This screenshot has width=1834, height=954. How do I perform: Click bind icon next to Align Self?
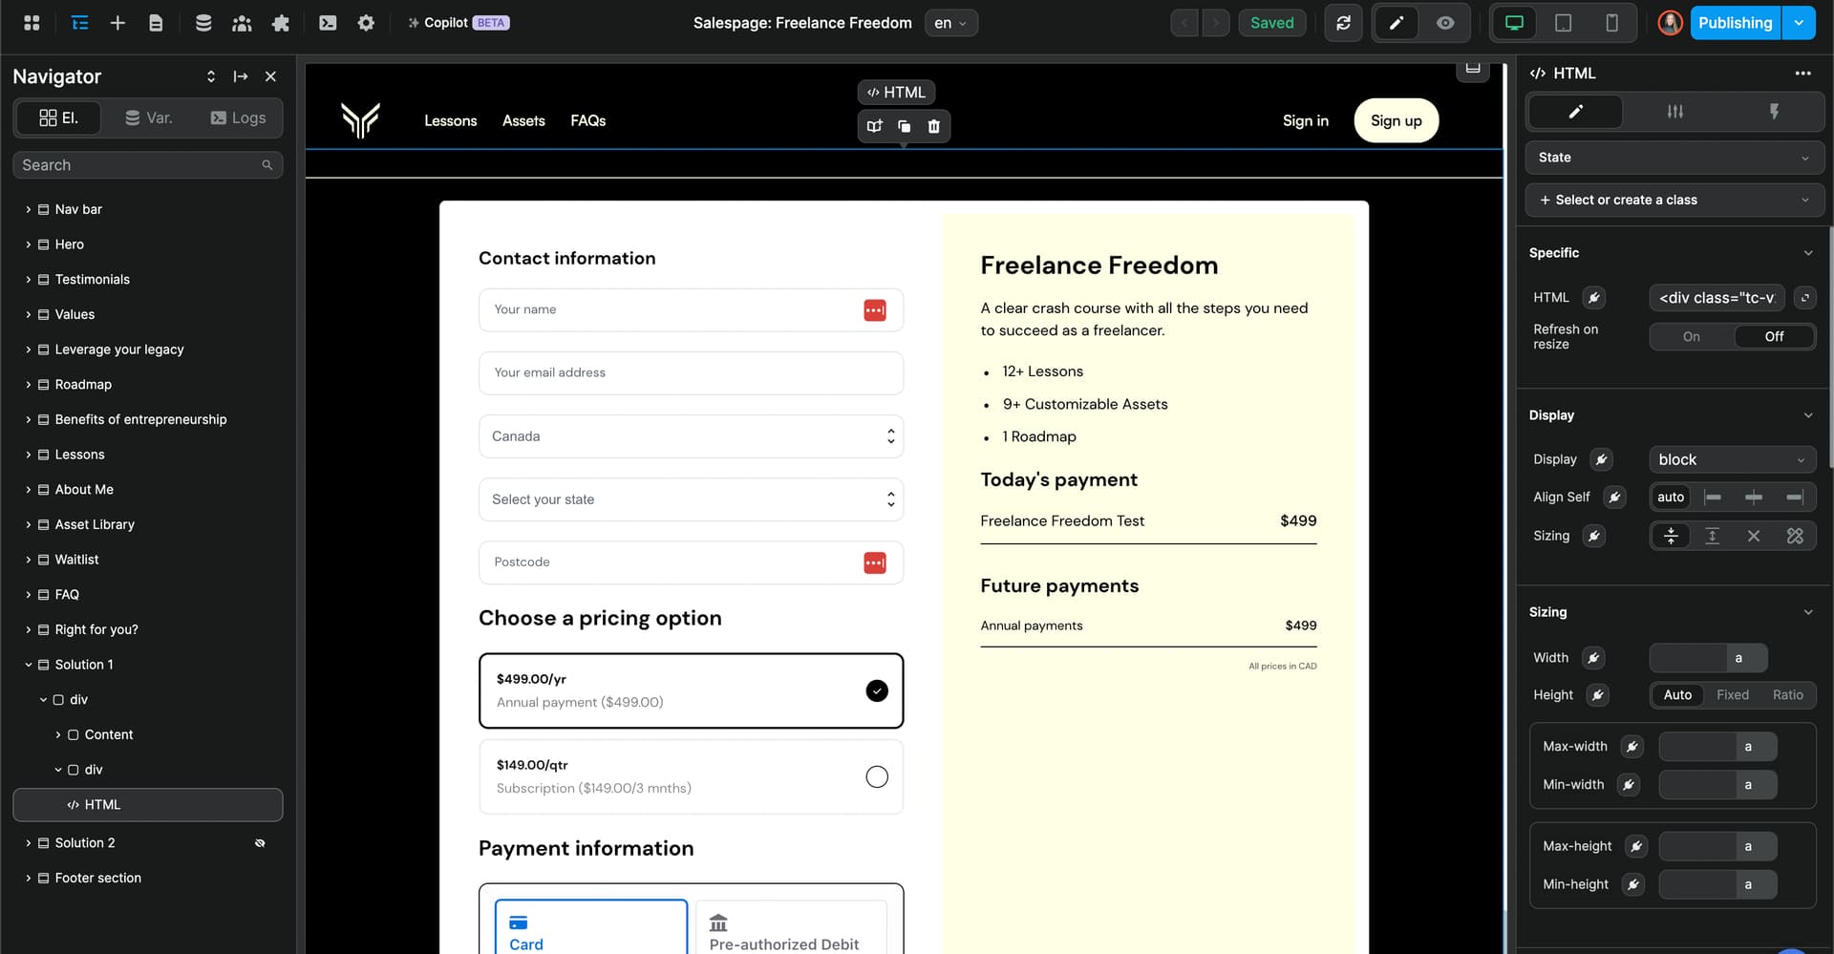(1614, 498)
